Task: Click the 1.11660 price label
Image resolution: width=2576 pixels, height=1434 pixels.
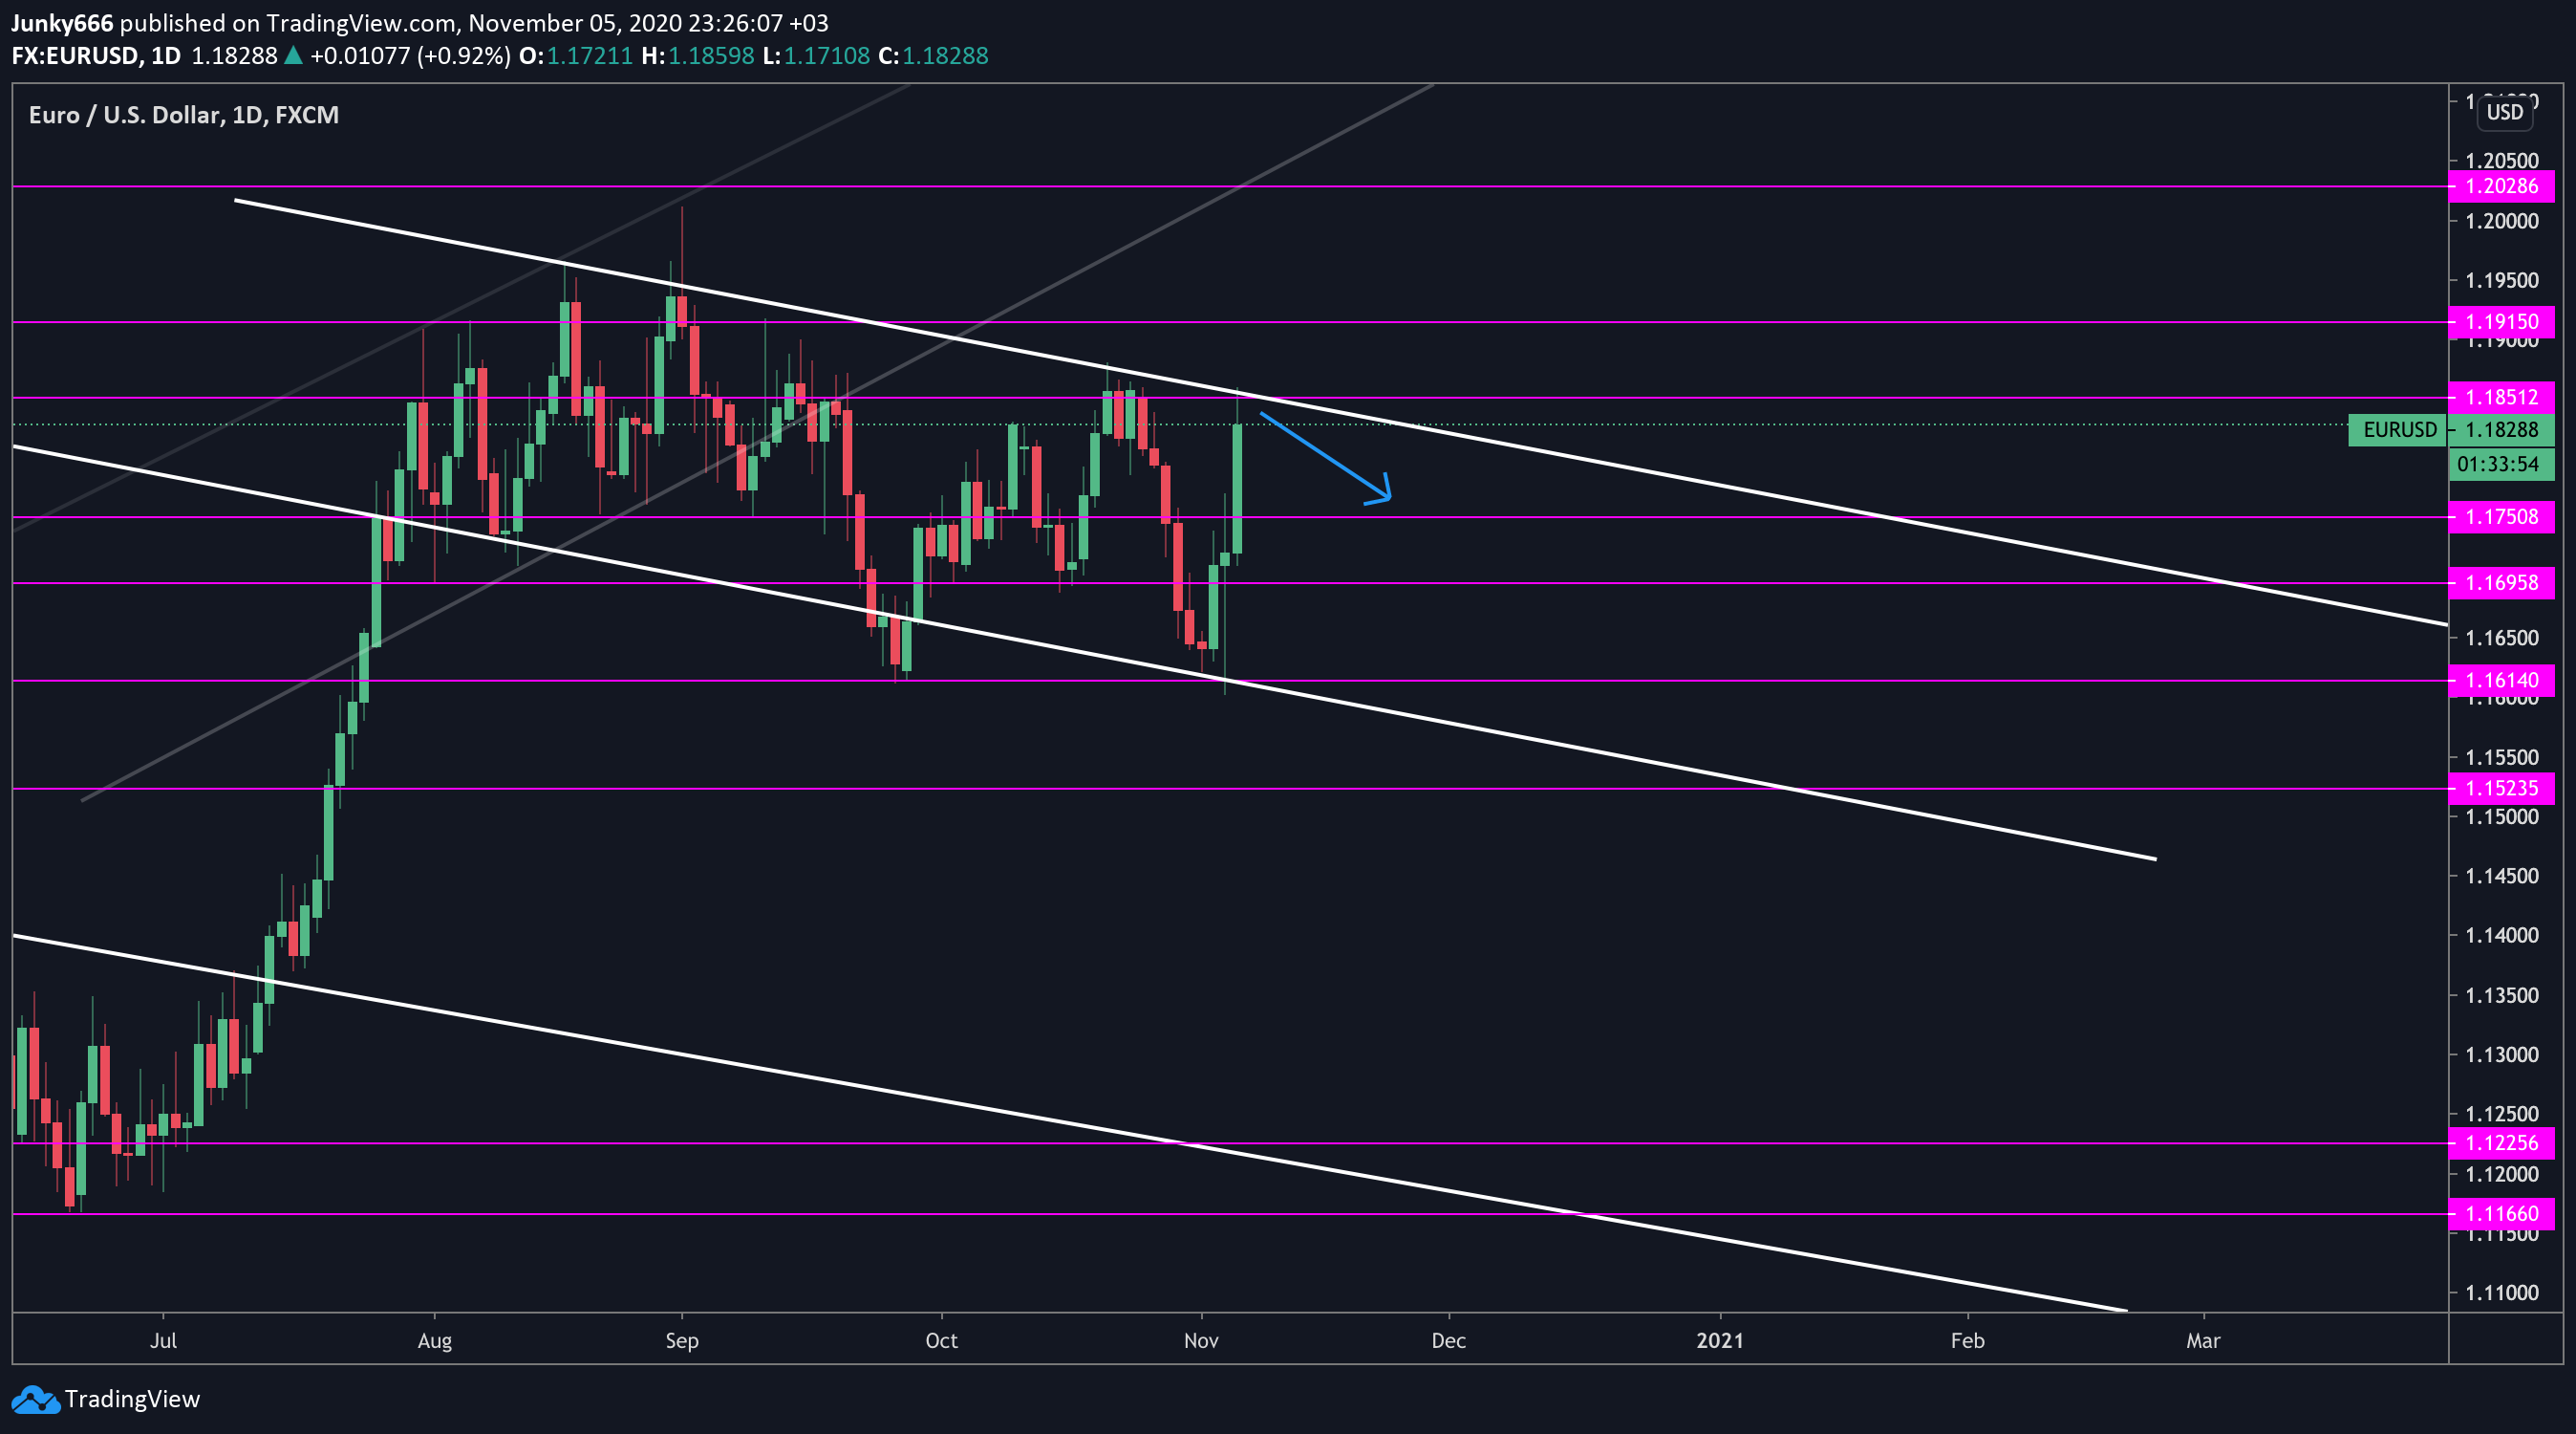Action: pos(2502,1215)
